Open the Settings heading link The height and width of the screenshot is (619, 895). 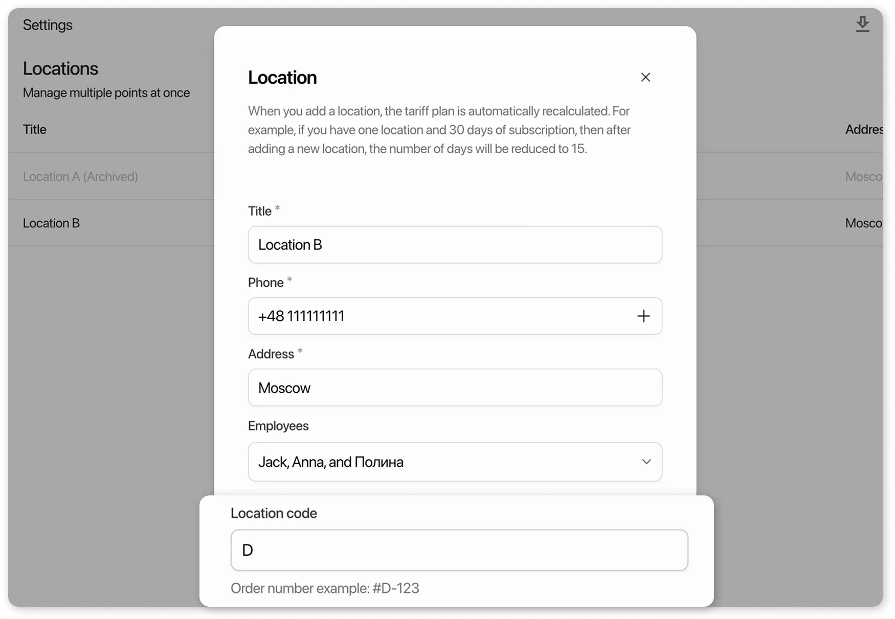point(48,25)
